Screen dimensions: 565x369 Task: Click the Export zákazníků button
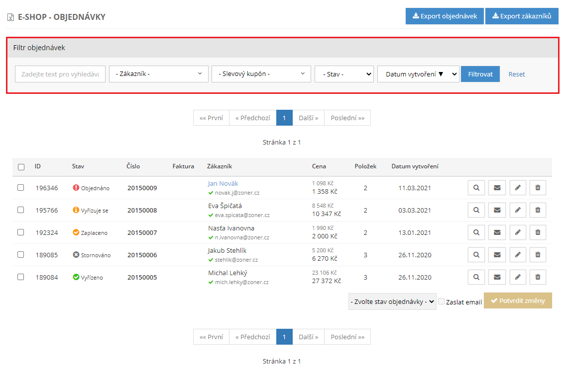(522, 16)
